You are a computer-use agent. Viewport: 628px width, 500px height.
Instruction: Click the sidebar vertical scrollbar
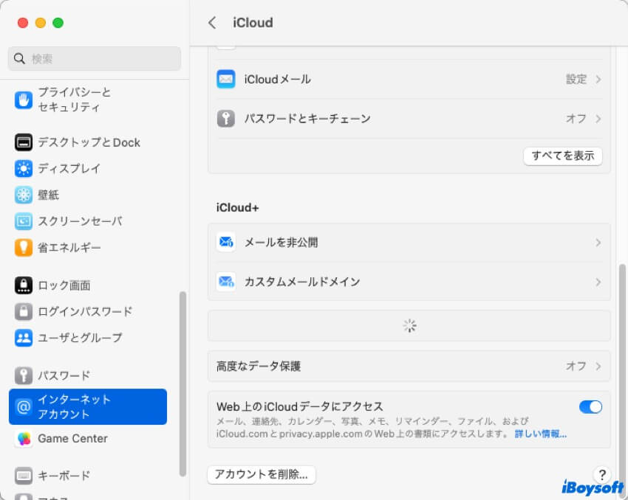[182, 383]
